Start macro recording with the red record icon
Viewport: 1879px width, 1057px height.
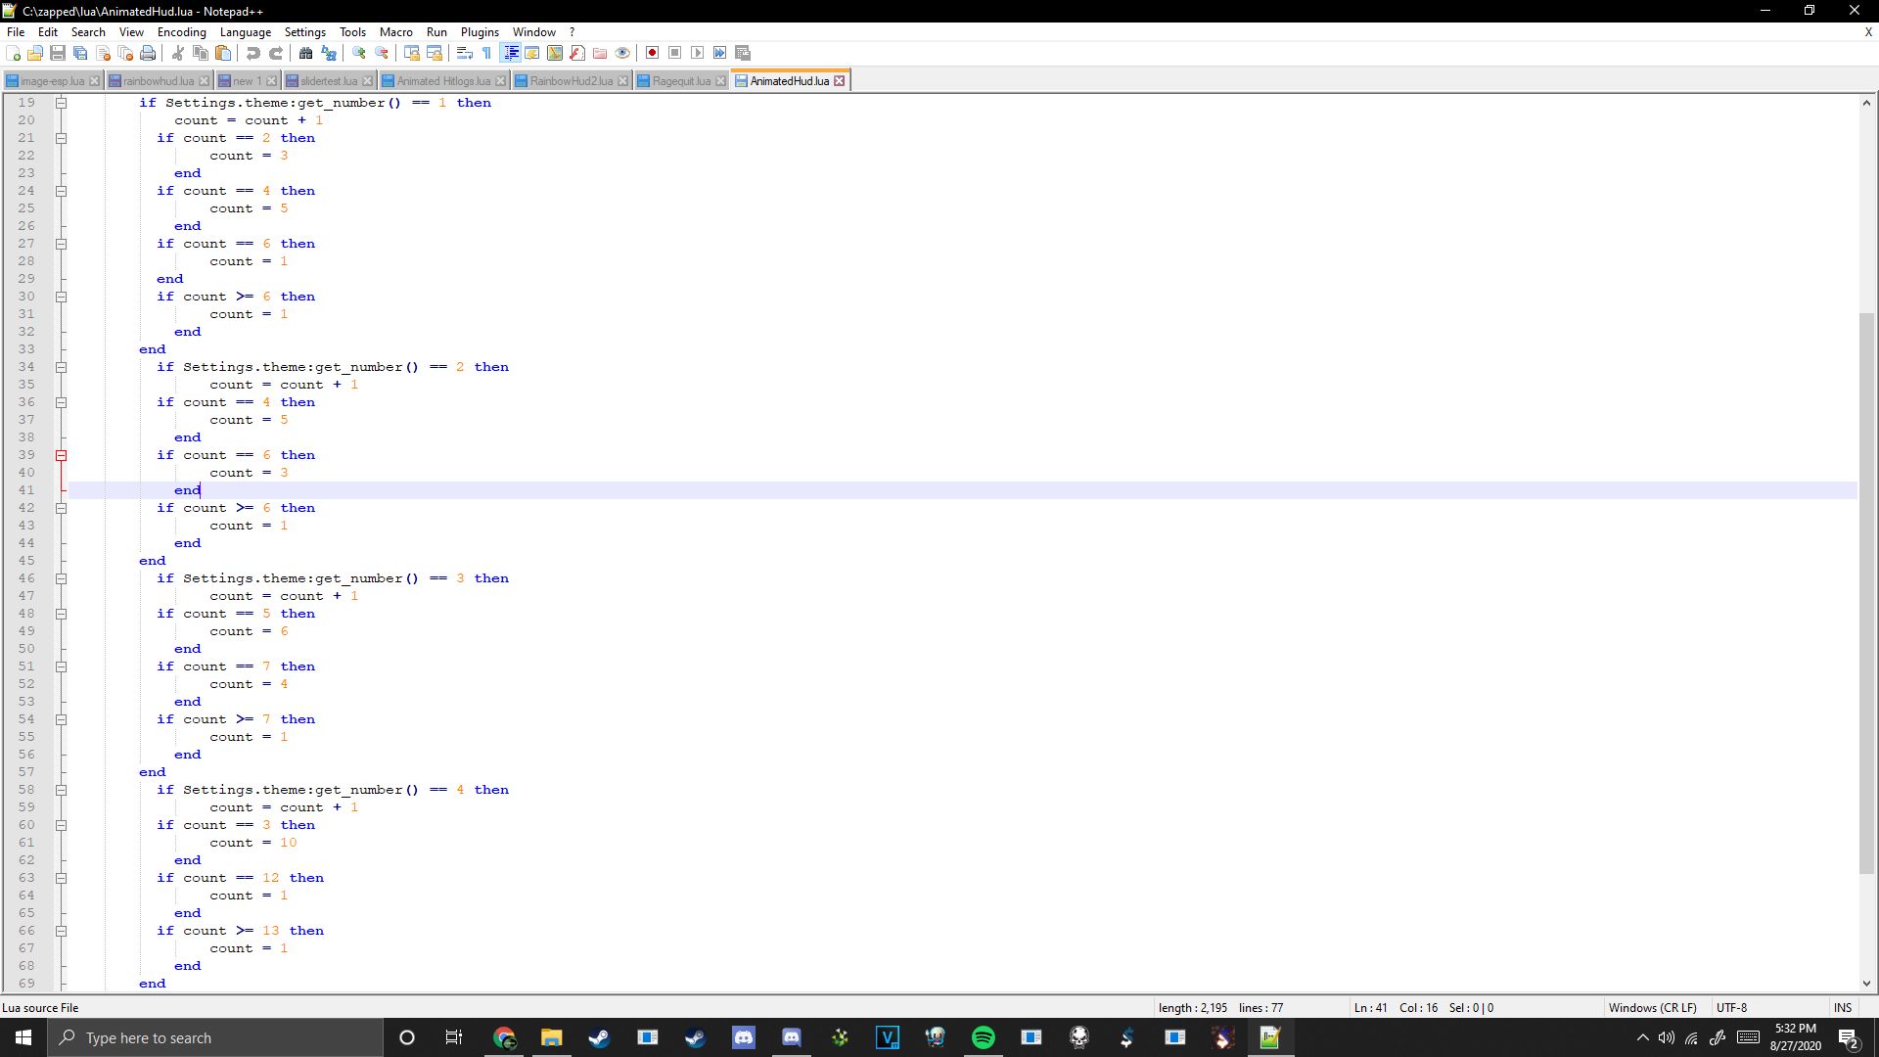652,53
